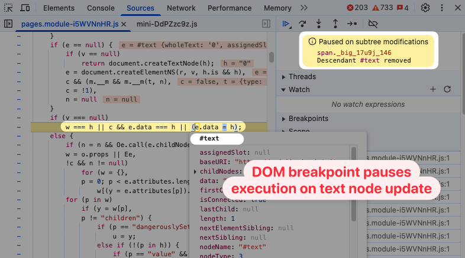Open the Console tab

click(101, 8)
